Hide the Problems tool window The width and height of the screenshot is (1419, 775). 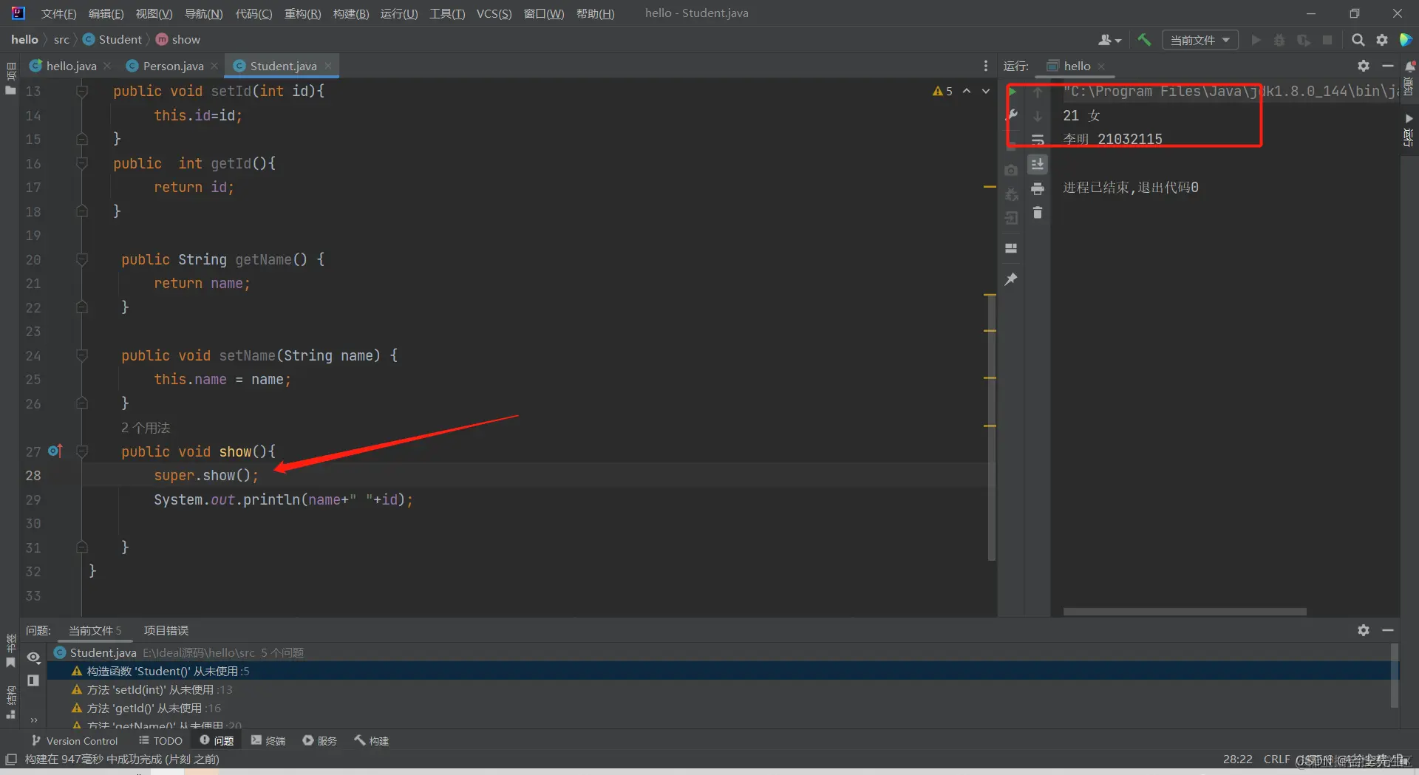1388,630
